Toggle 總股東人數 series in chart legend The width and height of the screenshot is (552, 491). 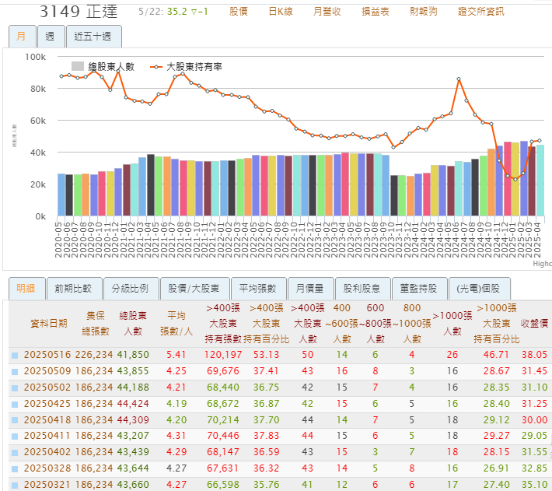[103, 67]
